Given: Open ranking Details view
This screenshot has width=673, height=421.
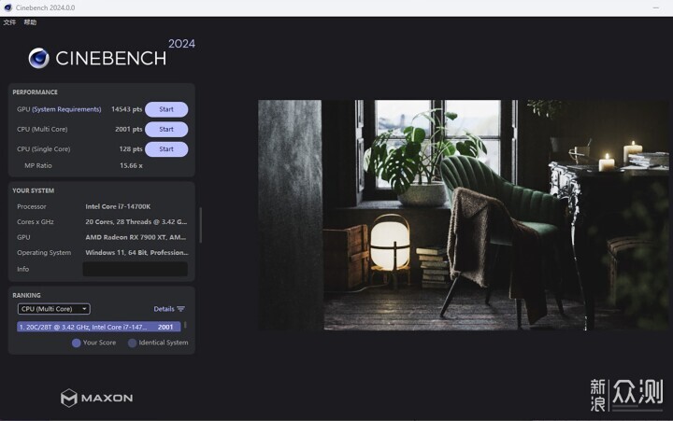Looking at the screenshot, I should click(x=164, y=309).
